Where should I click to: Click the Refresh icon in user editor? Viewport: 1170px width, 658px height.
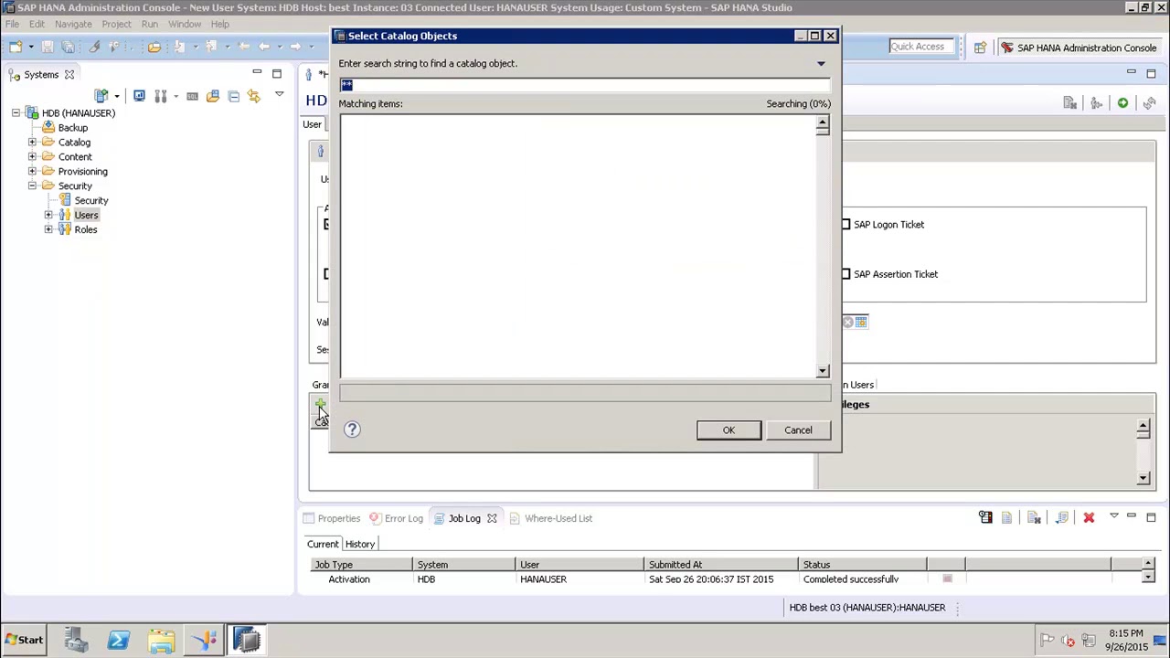[1149, 103]
